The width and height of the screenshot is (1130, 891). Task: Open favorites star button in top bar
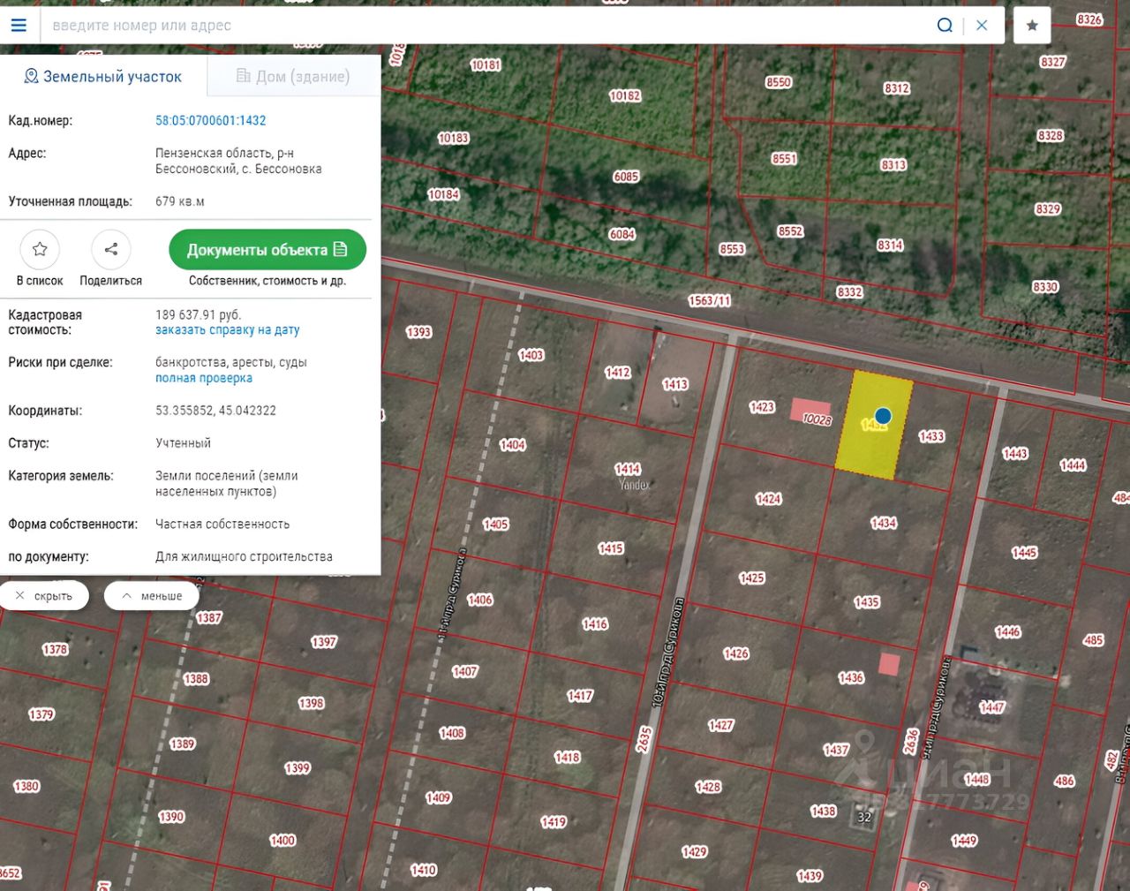pyautogui.click(x=1032, y=26)
